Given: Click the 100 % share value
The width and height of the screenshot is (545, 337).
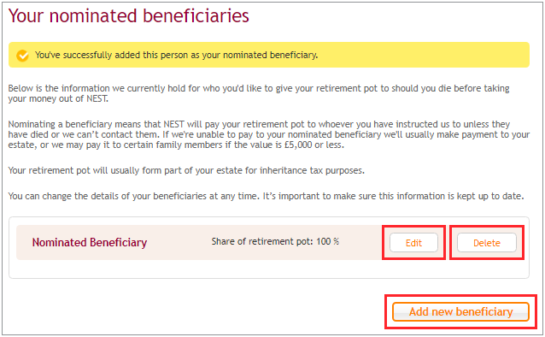Looking at the screenshot, I should coord(327,241).
